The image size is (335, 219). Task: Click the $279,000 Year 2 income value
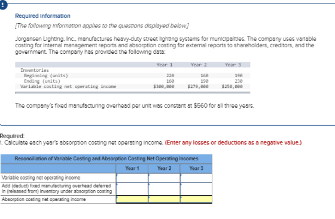point(198,87)
